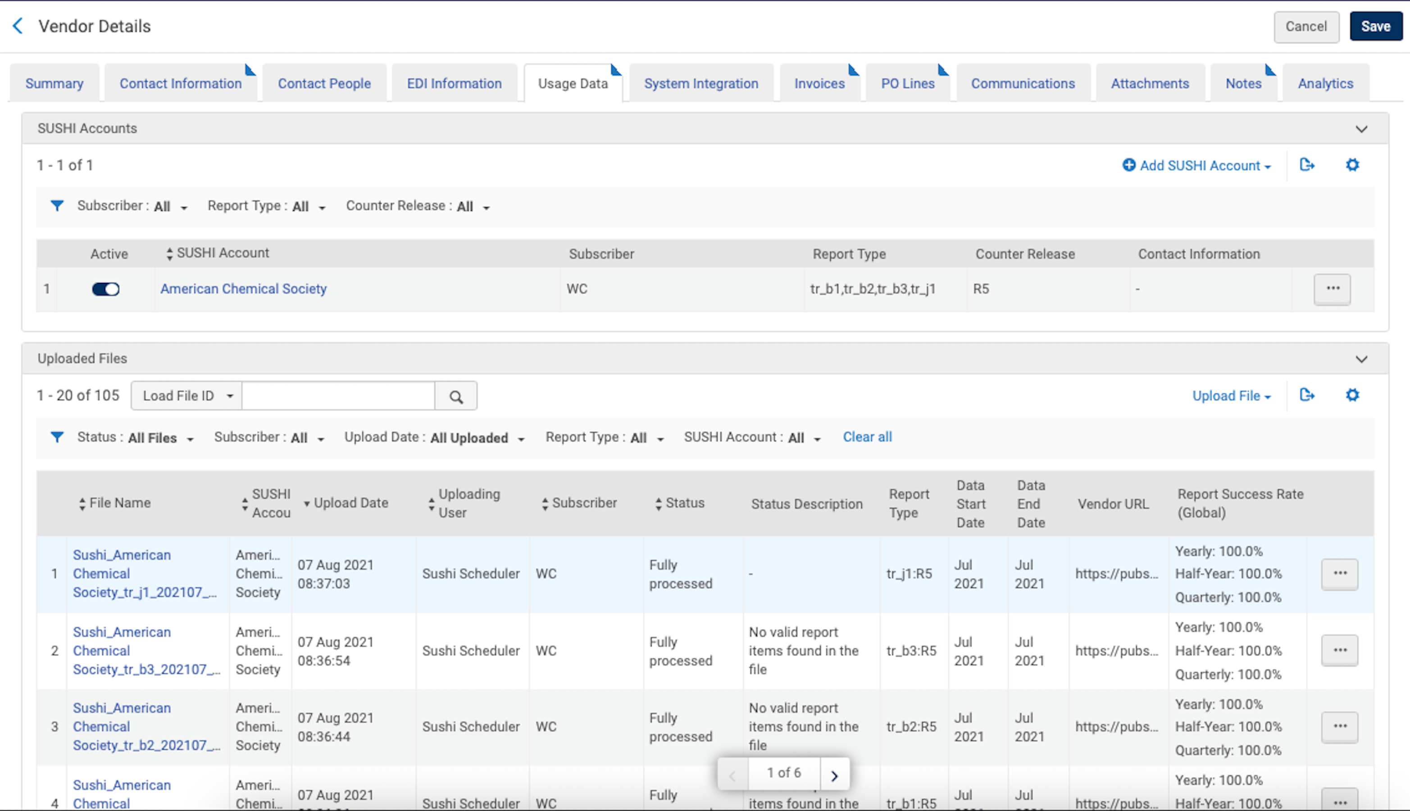The width and height of the screenshot is (1410, 811).
Task: Click the Clear all filters link
Action: pyautogui.click(x=866, y=437)
